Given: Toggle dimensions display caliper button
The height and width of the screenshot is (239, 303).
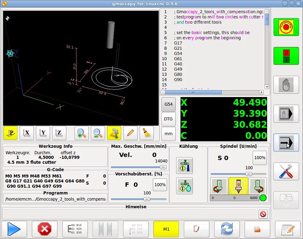Looking at the screenshot, I should 114,133.
